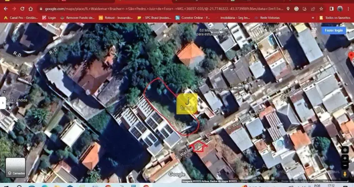Open Remover Fundo de bookmark
Viewport: 354px width, 187px height.
(77, 17)
